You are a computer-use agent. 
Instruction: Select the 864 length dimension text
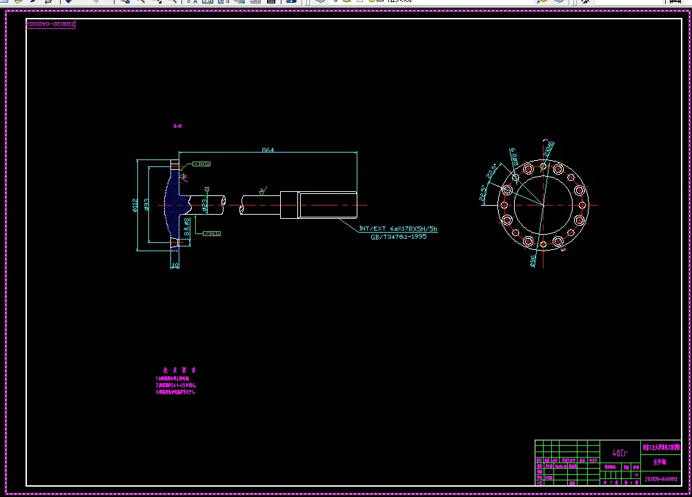click(268, 150)
